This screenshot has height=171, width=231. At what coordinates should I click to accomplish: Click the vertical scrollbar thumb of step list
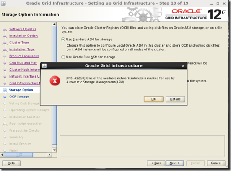pos(55,85)
